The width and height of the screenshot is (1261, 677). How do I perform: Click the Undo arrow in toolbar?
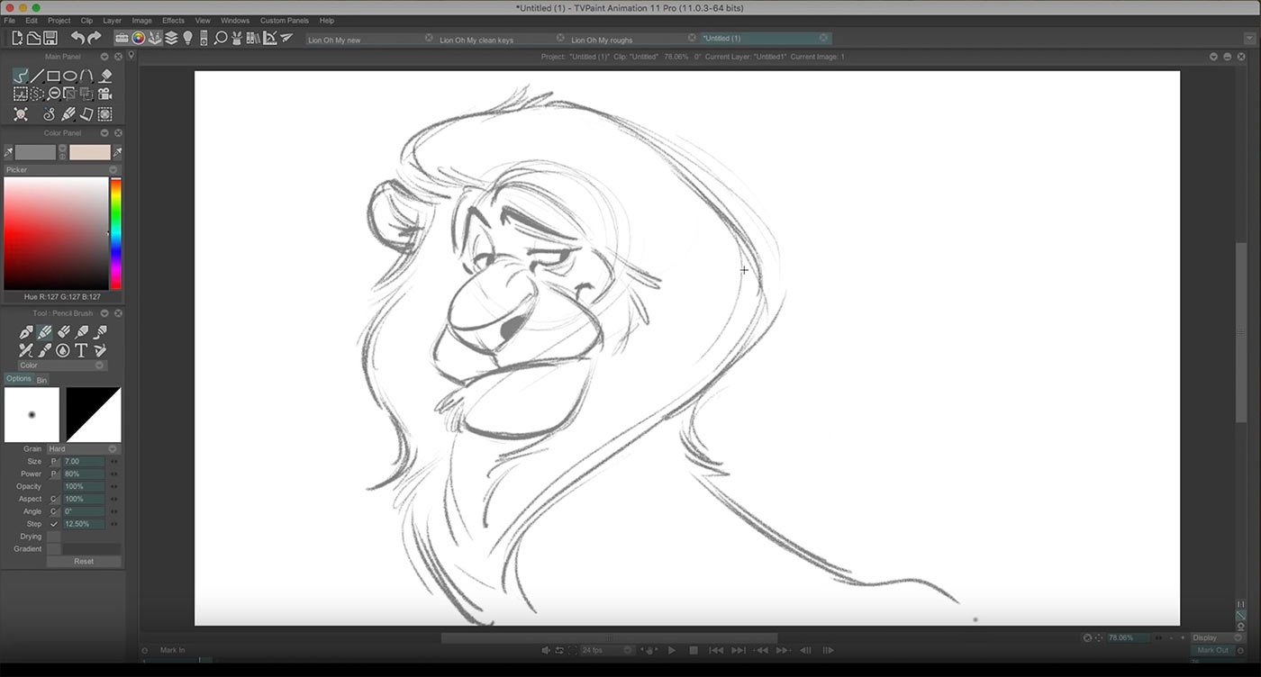[x=77, y=38]
